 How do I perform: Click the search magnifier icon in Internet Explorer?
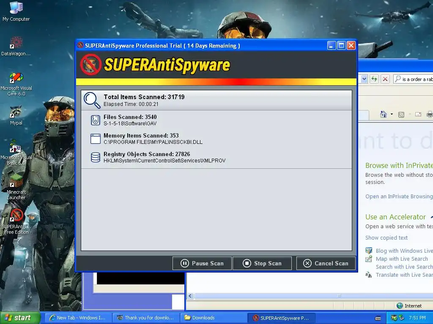pyautogui.click(x=397, y=79)
